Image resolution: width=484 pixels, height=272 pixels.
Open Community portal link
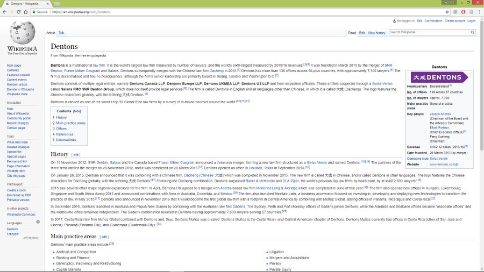click(18, 118)
